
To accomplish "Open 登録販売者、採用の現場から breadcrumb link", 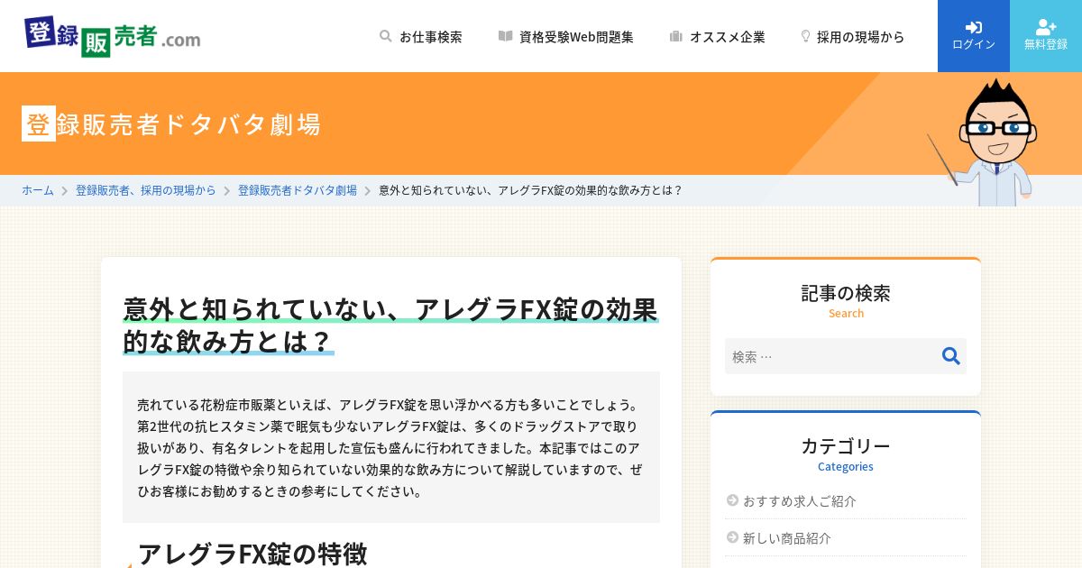I will 146,190.
